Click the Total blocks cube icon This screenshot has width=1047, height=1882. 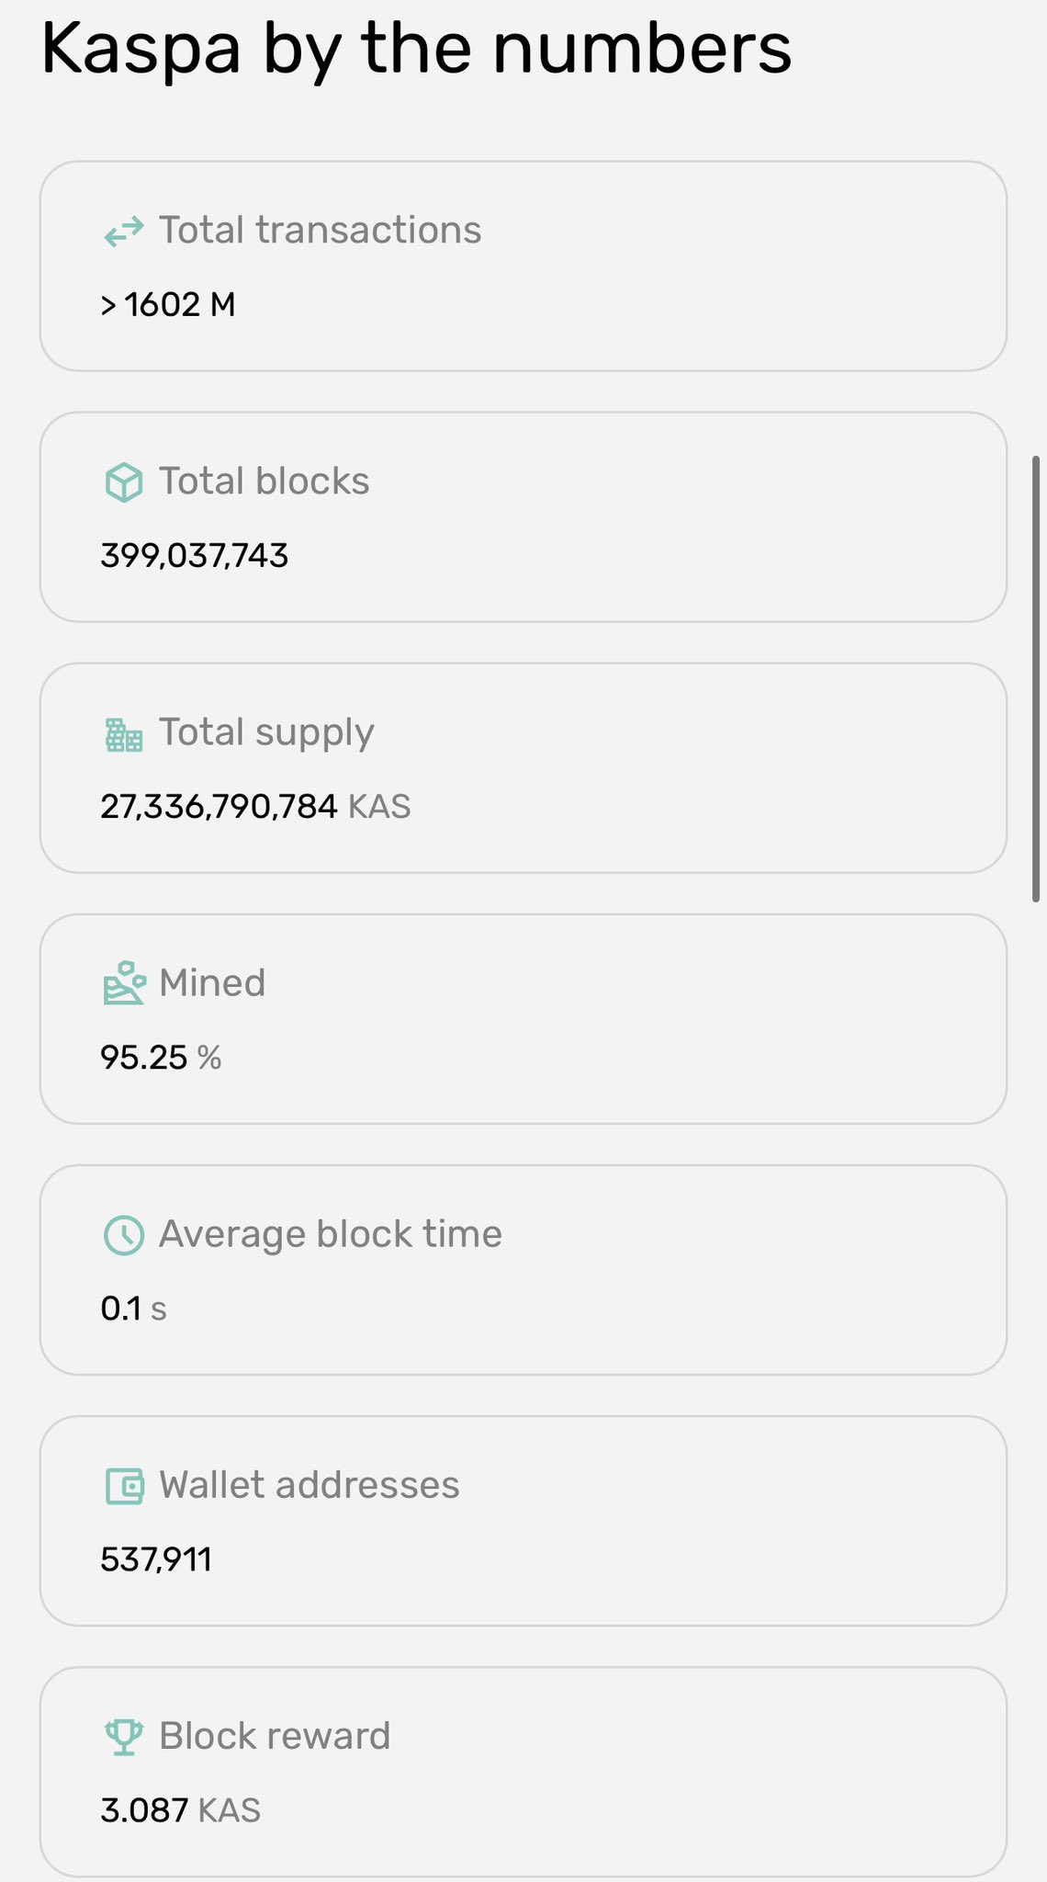124,482
